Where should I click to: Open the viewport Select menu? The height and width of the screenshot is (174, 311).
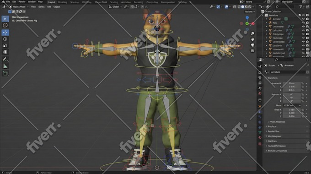(x=42, y=7)
